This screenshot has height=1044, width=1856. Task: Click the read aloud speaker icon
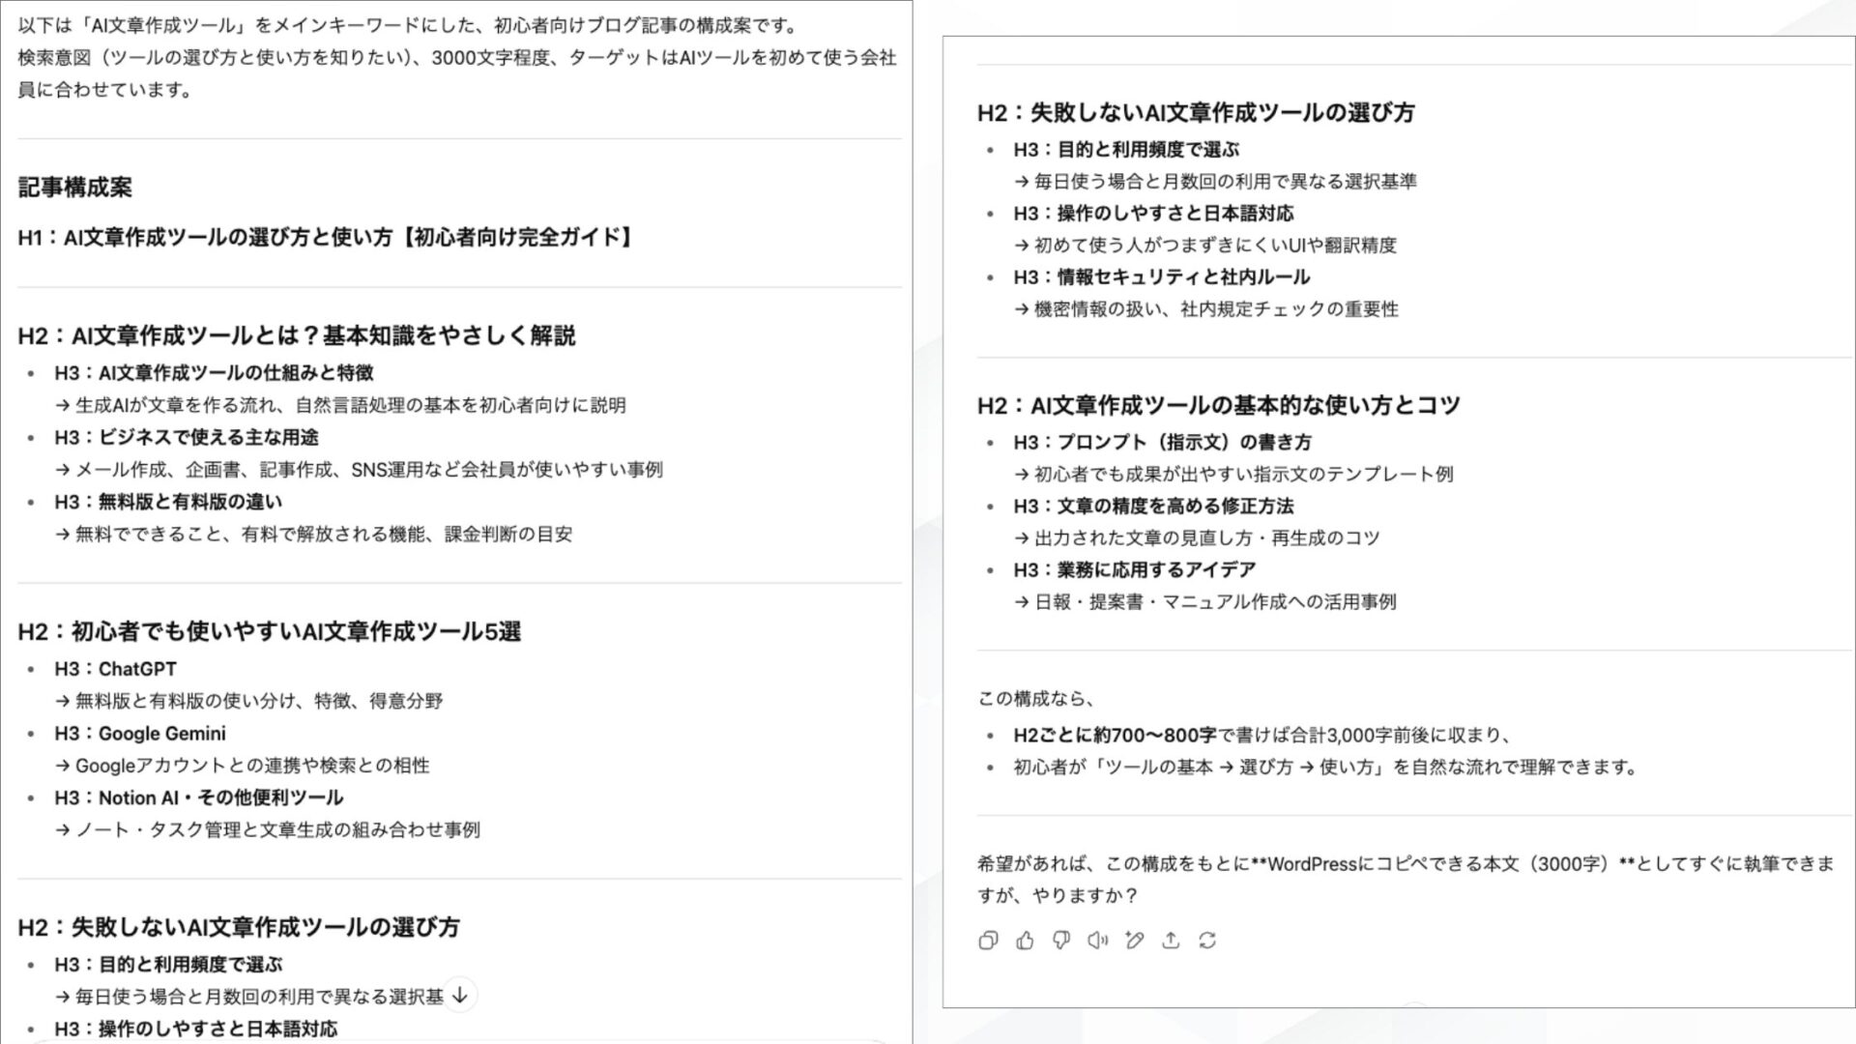pos(1097,940)
